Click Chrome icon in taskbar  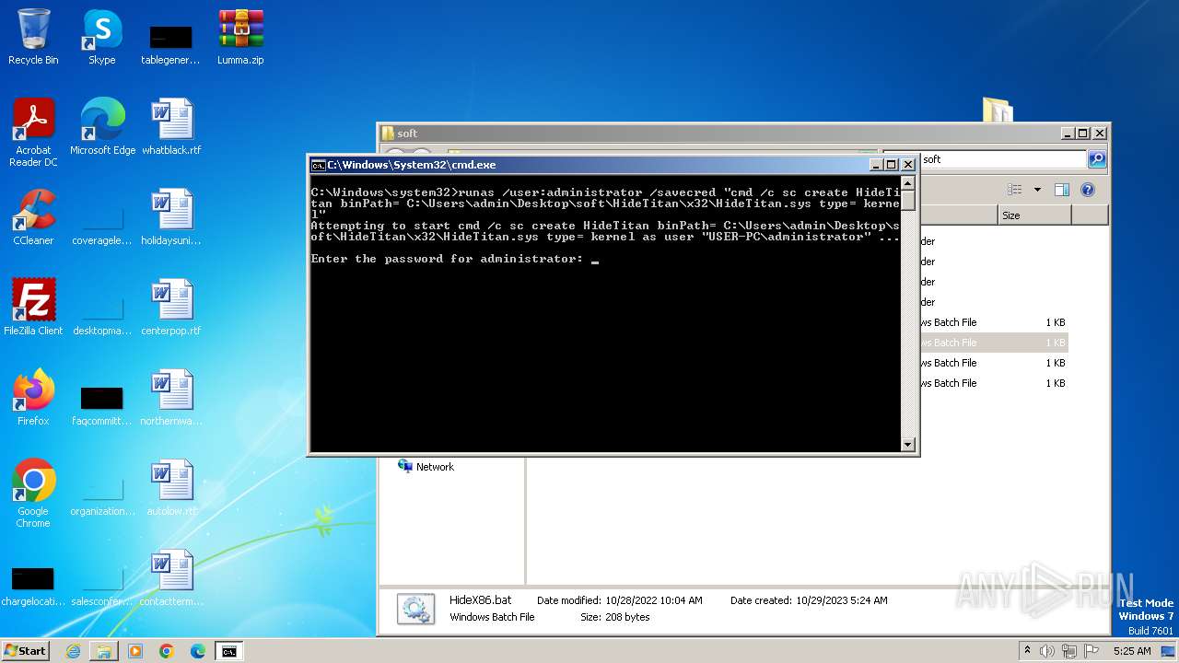click(x=167, y=651)
